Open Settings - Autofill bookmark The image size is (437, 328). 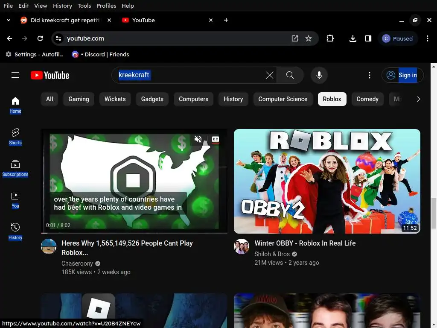pyautogui.click(x=35, y=54)
